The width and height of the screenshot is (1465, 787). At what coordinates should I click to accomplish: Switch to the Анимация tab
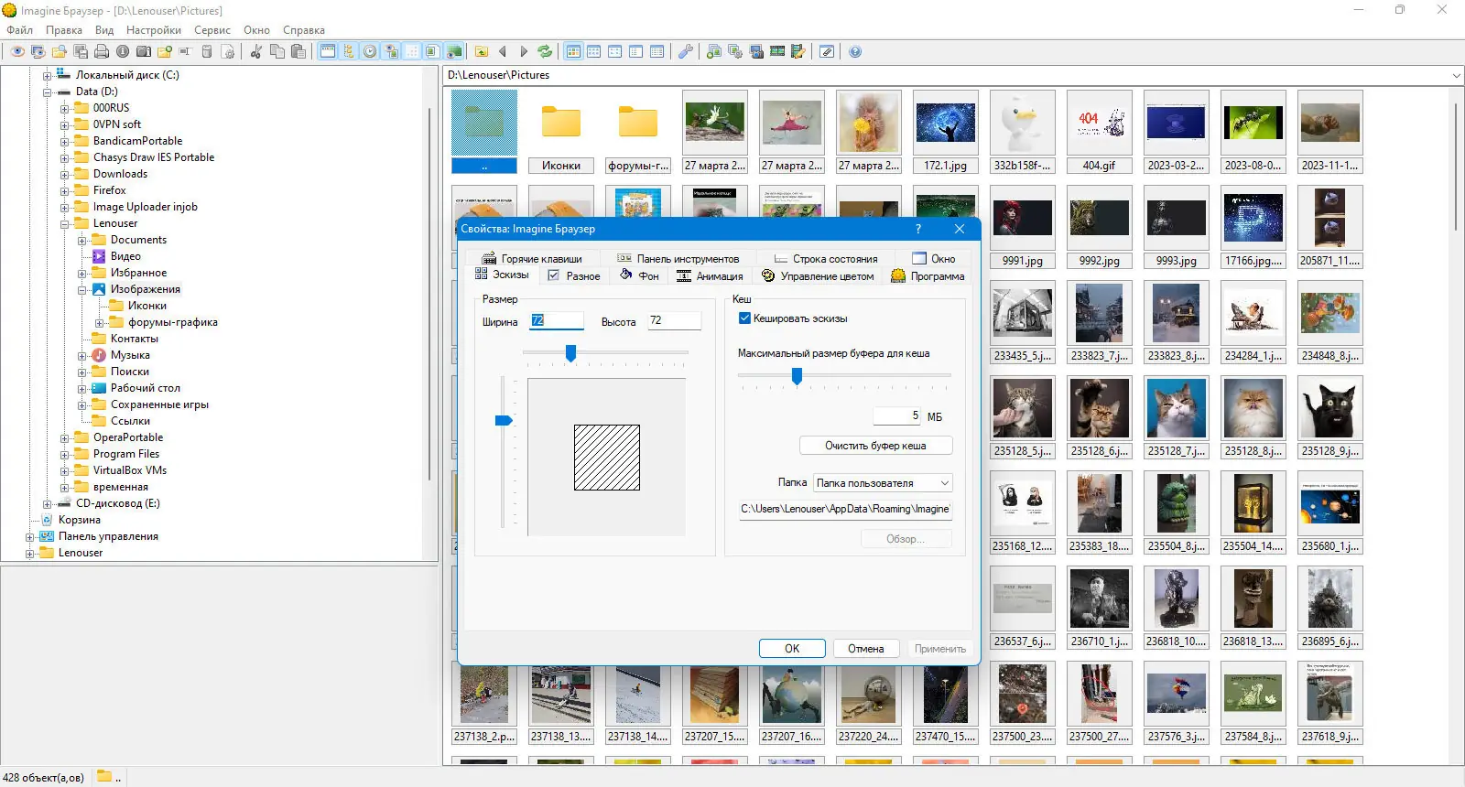[710, 276]
